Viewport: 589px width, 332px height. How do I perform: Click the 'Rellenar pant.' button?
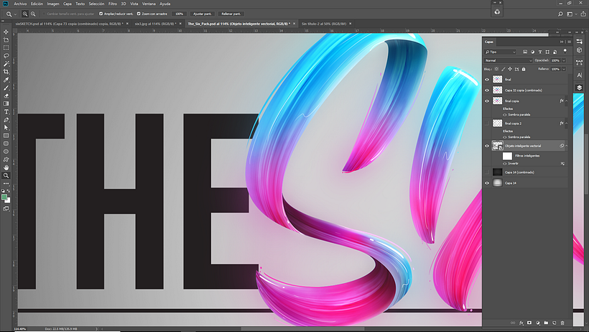[x=233, y=14]
